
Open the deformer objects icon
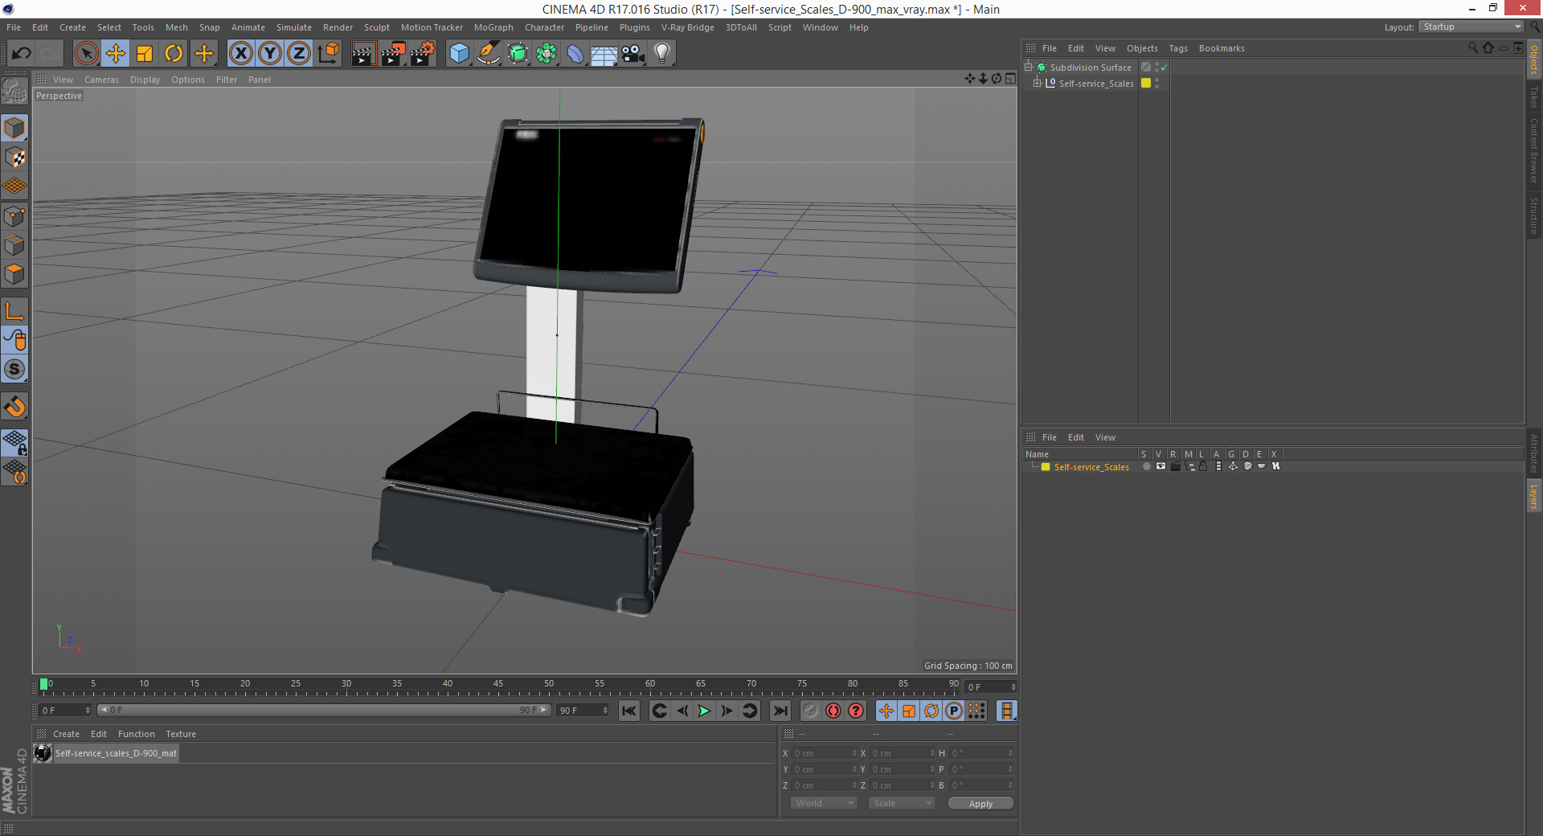click(576, 53)
